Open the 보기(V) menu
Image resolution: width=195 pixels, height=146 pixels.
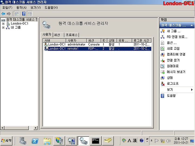click(x=35, y=8)
